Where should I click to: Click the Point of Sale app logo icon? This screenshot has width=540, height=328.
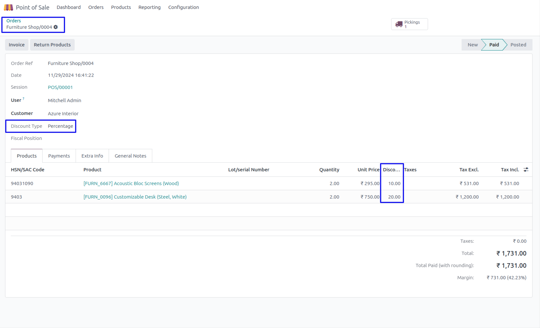pyautogui.click(x=9, y=7)
